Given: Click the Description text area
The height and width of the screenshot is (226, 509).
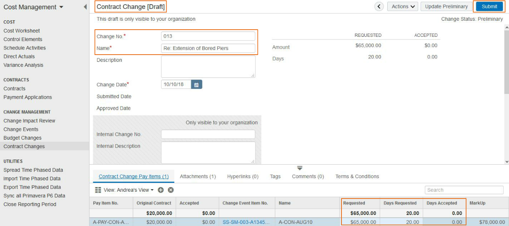Looking at the screenshot, I should 208,66.
